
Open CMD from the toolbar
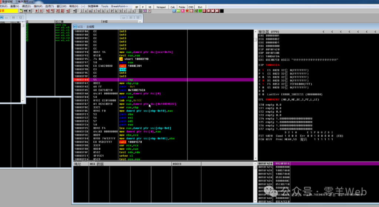(x=191, y=7)
